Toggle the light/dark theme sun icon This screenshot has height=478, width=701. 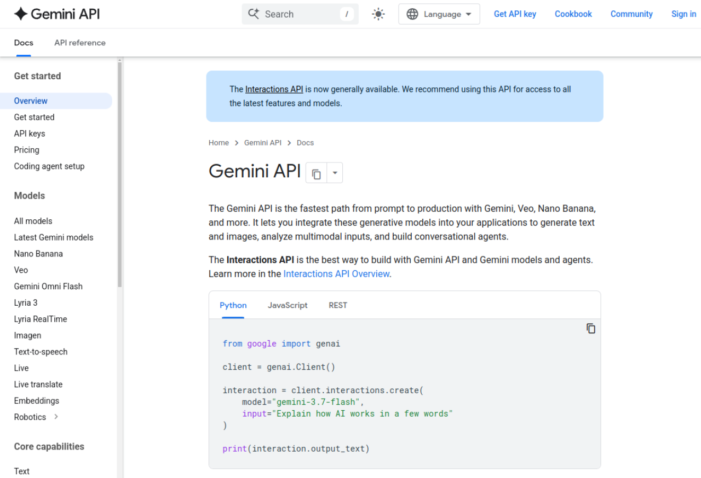point(378,14)
